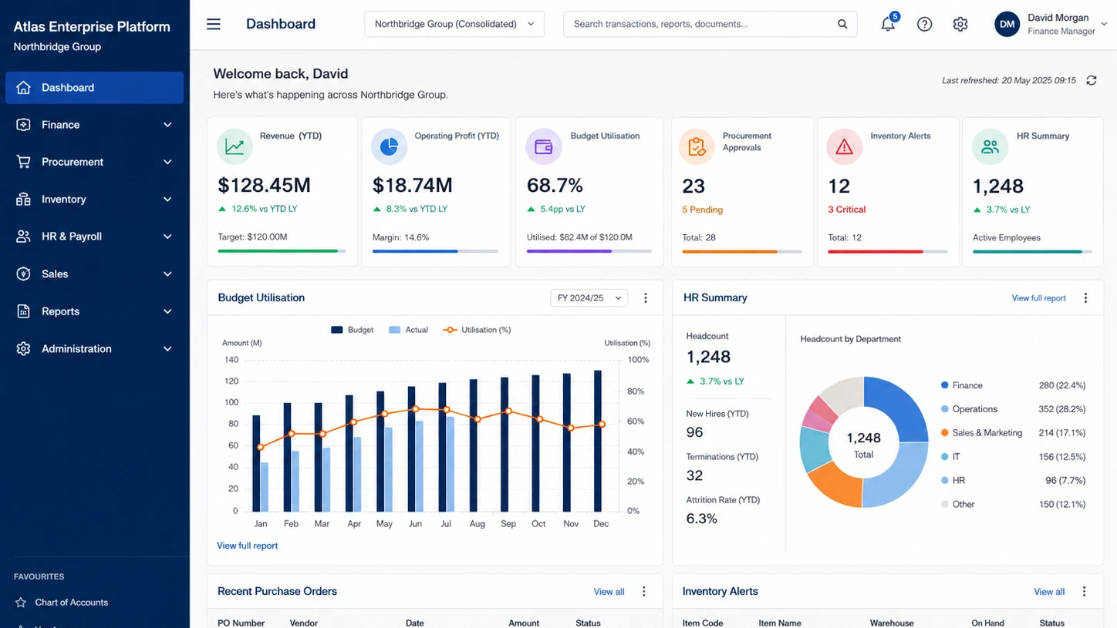Open the notifications bell icon
The height and width of the screenshot is (628, 1117).
[x=889, y=23]
